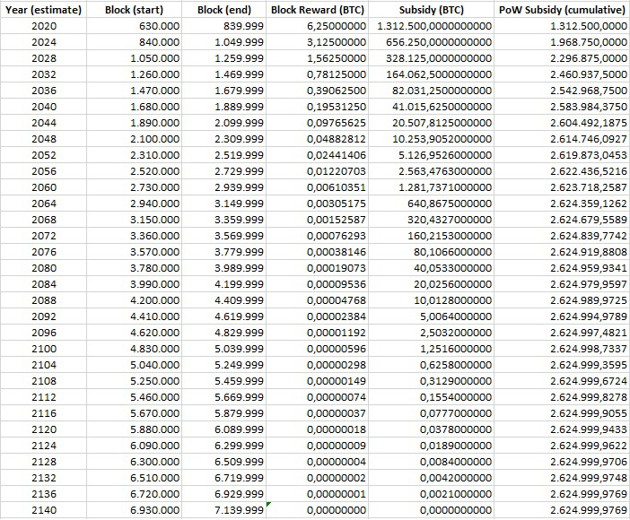The height and width of the screenshot is (520, 630).
Task: Click the year cell 2032
Action: 43,74
